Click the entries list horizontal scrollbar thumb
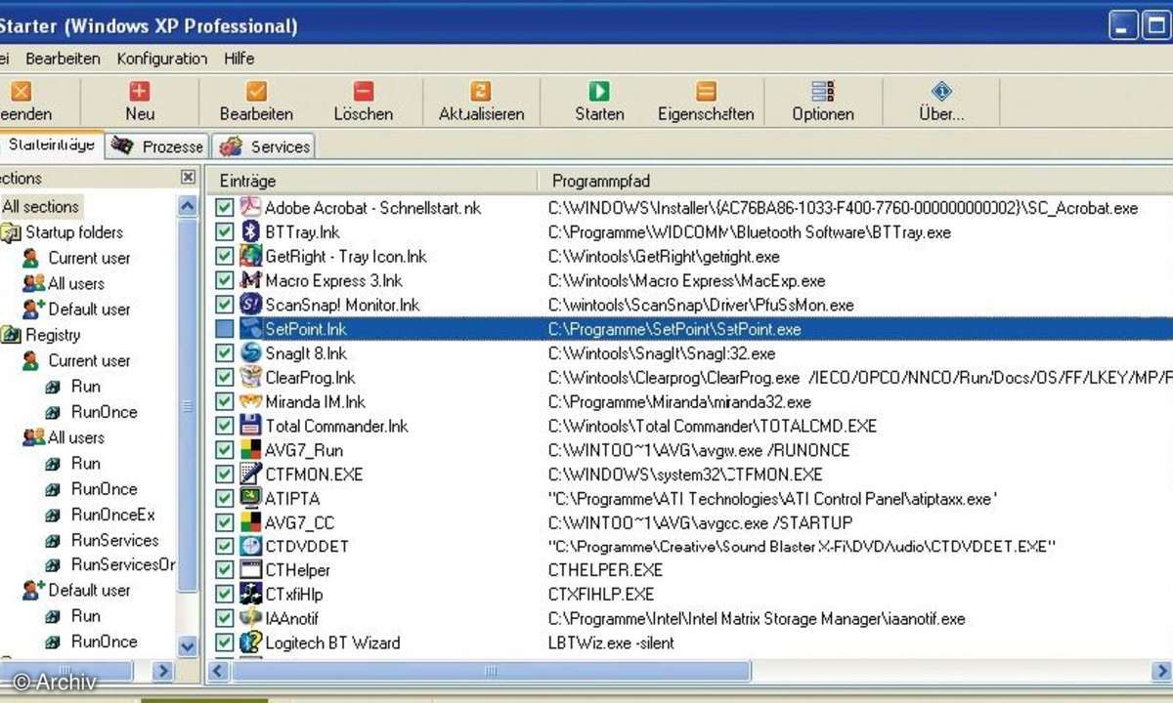 [492, 672]
